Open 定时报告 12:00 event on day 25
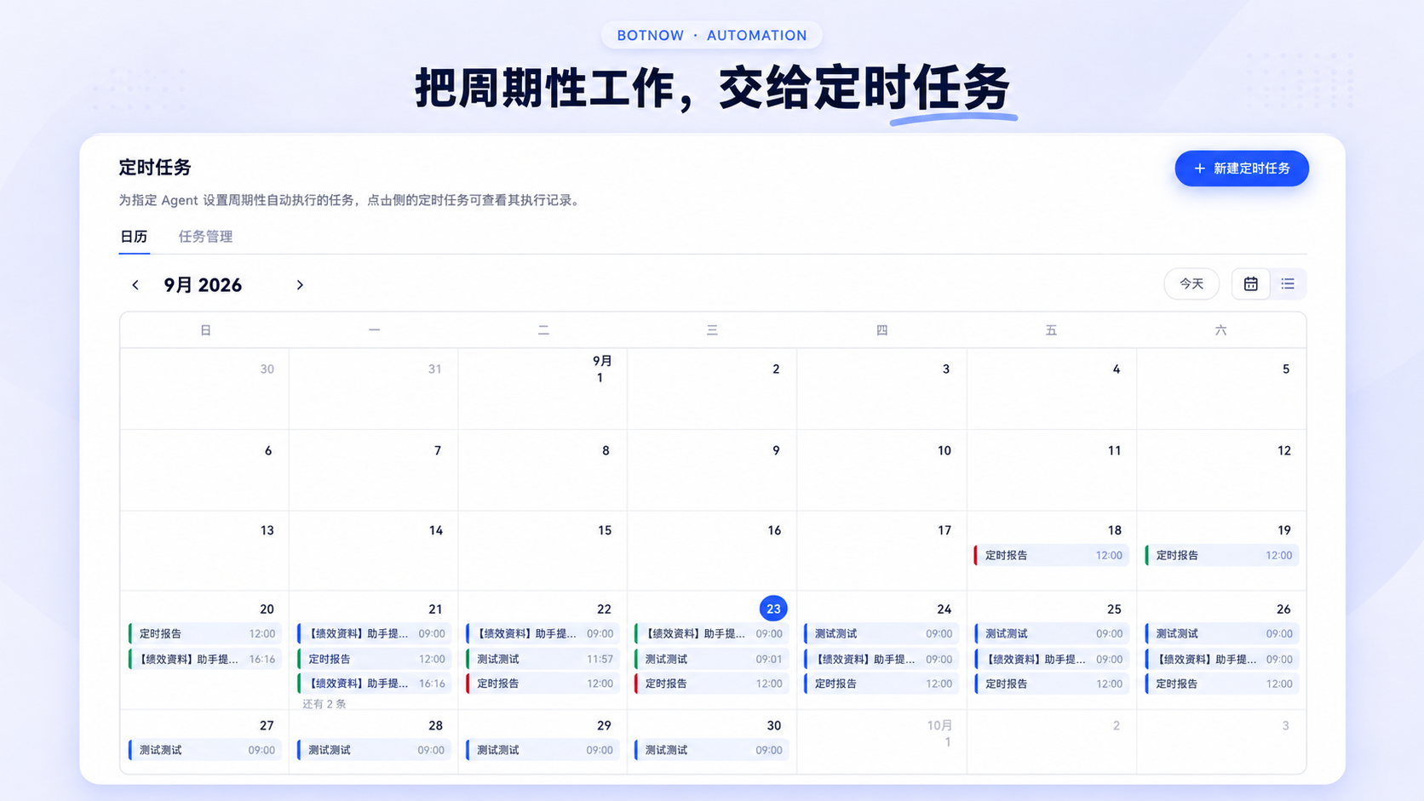This screenshot has width=1424, height=801. [1052, 684]
